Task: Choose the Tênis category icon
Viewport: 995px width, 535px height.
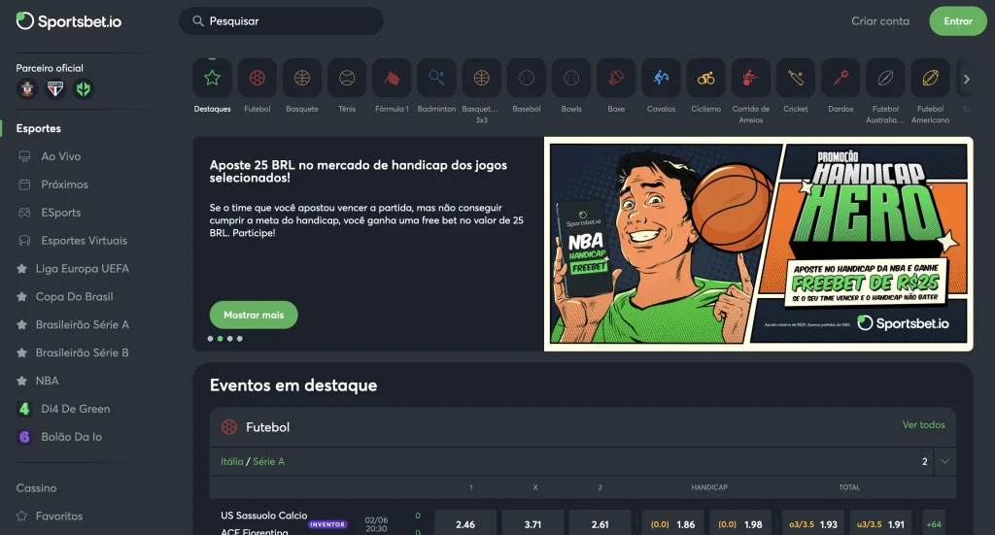Action: [347, 79]
